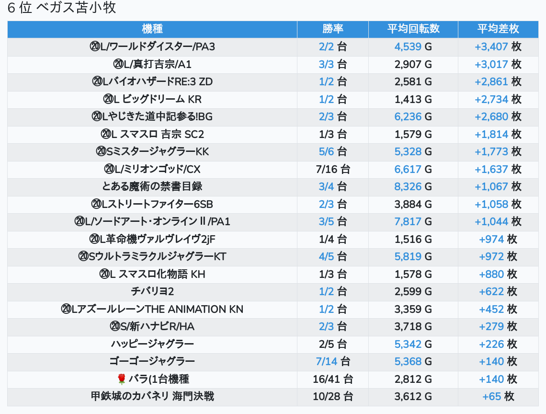Click average difference +3,017 枚
The height and width of the screenshot is (414, 546).
(x=498, y=64)
